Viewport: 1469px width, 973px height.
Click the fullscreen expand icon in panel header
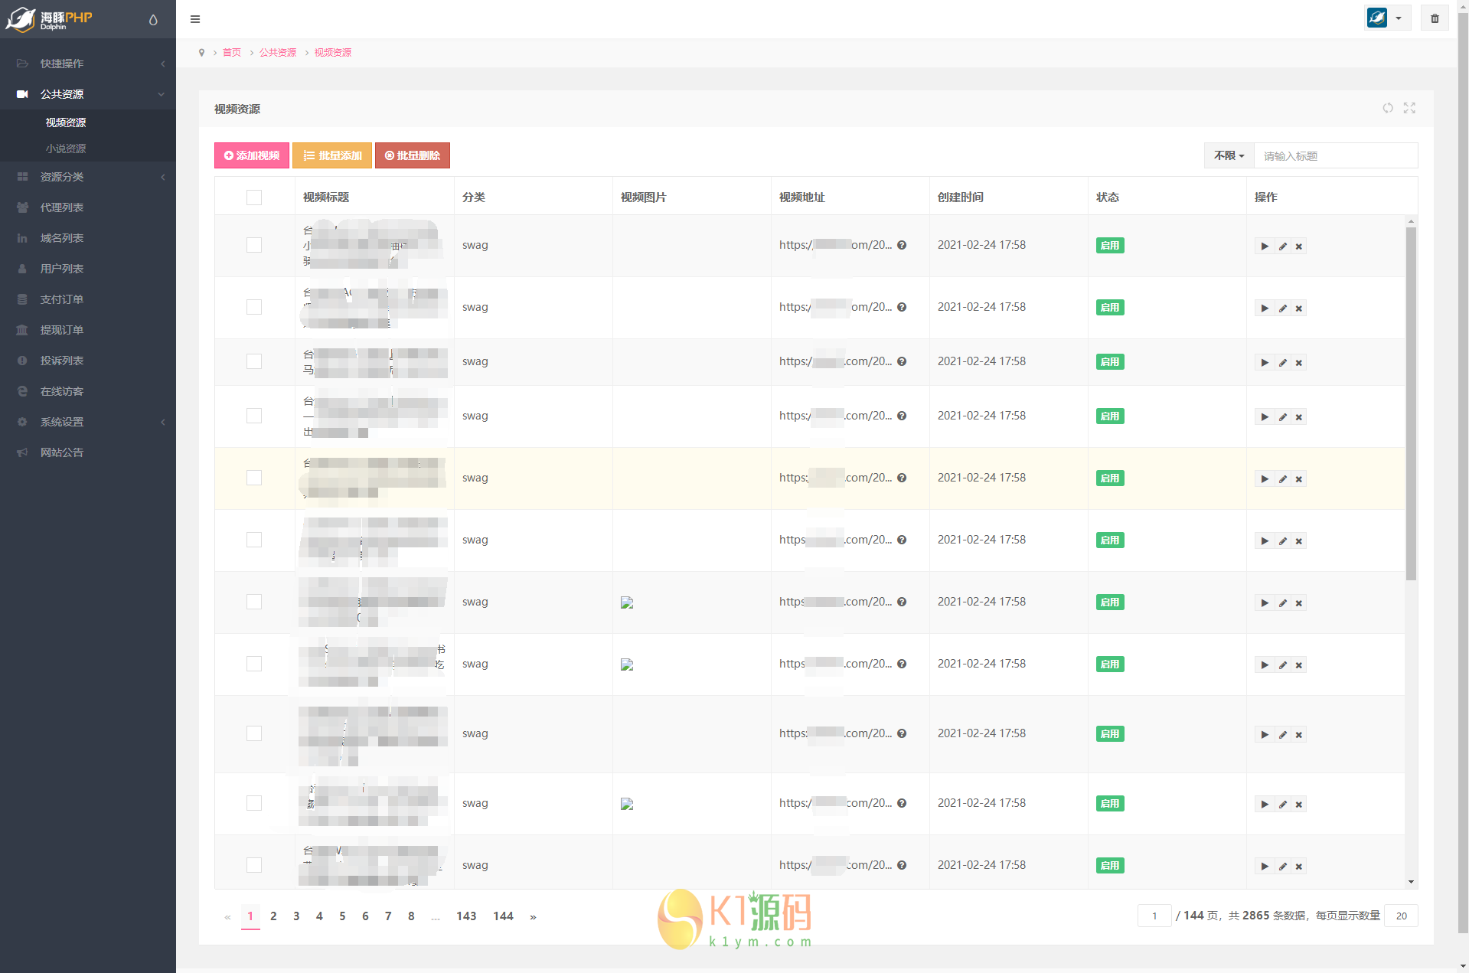1409,108
